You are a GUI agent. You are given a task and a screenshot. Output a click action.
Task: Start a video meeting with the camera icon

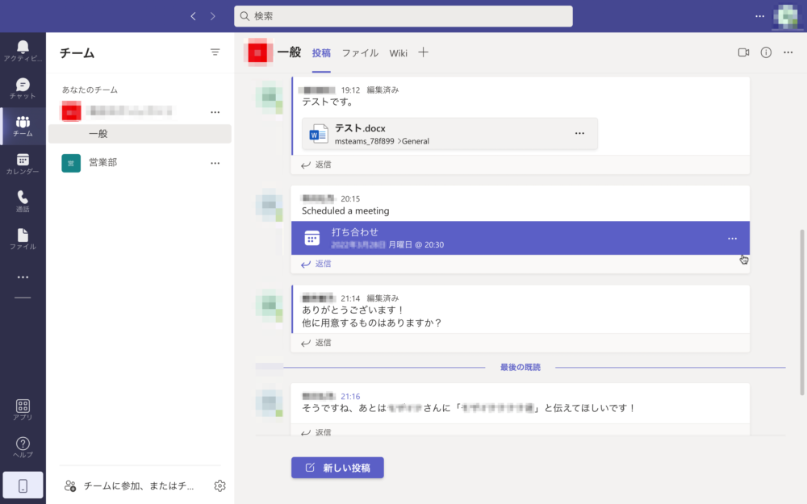point(743,52)
